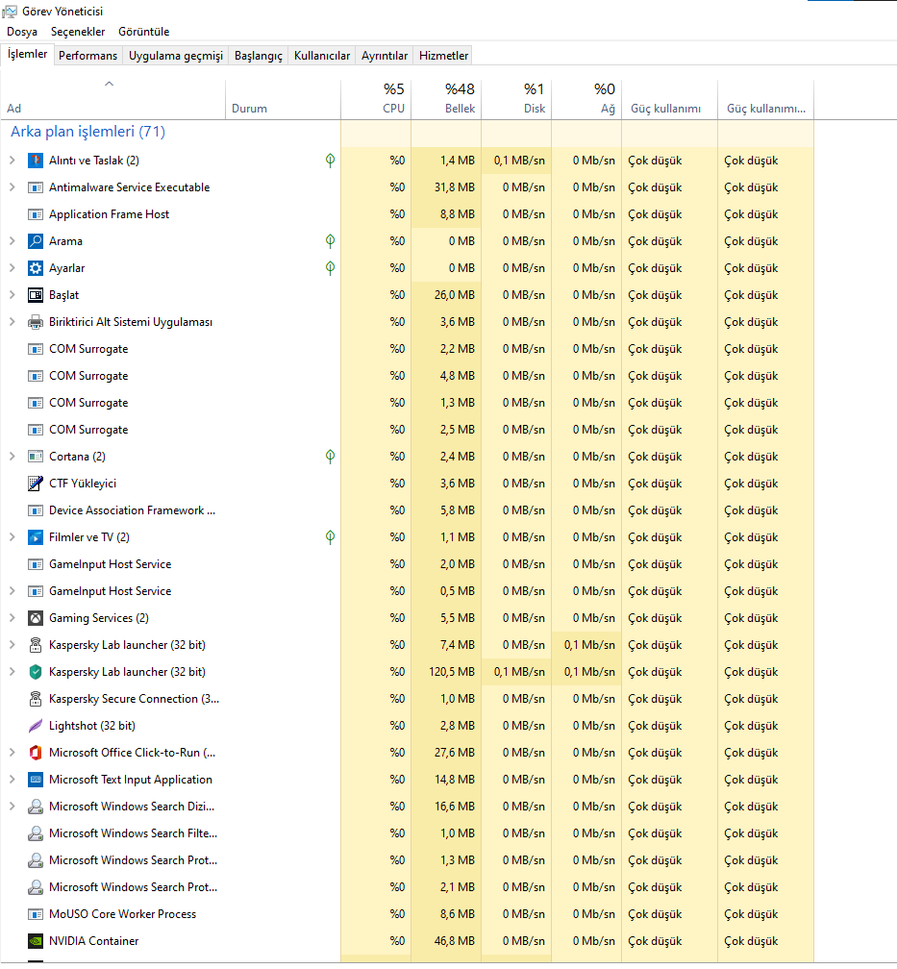Sort by the Durum column header

tap(283, 99)
